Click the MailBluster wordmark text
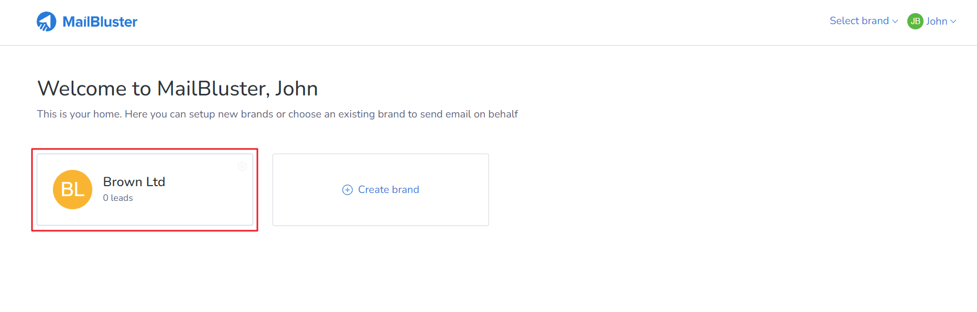The width and height of the screenshot is (977, 312). (x=100, y=21)
